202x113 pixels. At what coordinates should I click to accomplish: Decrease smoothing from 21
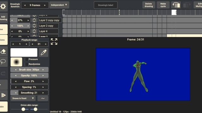16,93
